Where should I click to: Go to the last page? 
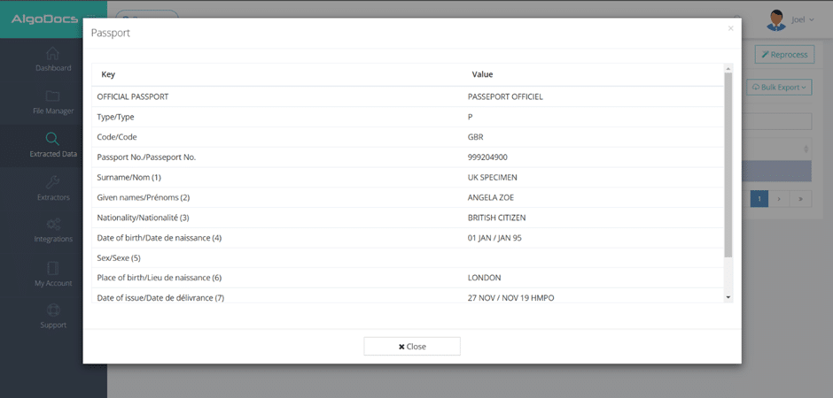click(801, 199)
